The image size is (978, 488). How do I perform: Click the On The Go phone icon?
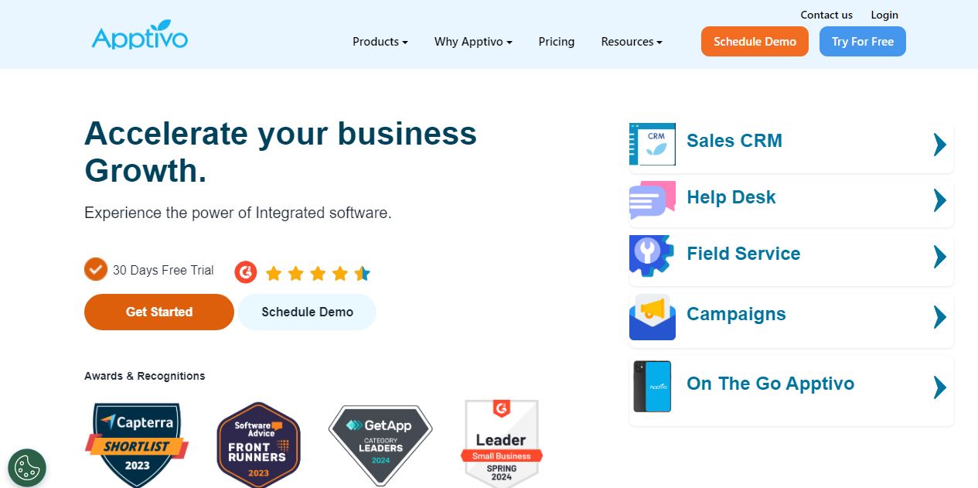(652, 386)
